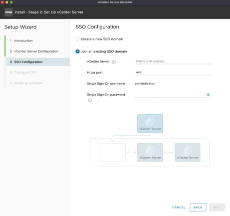
Task: Select Configure CEIP step
Action: [26, 72]
